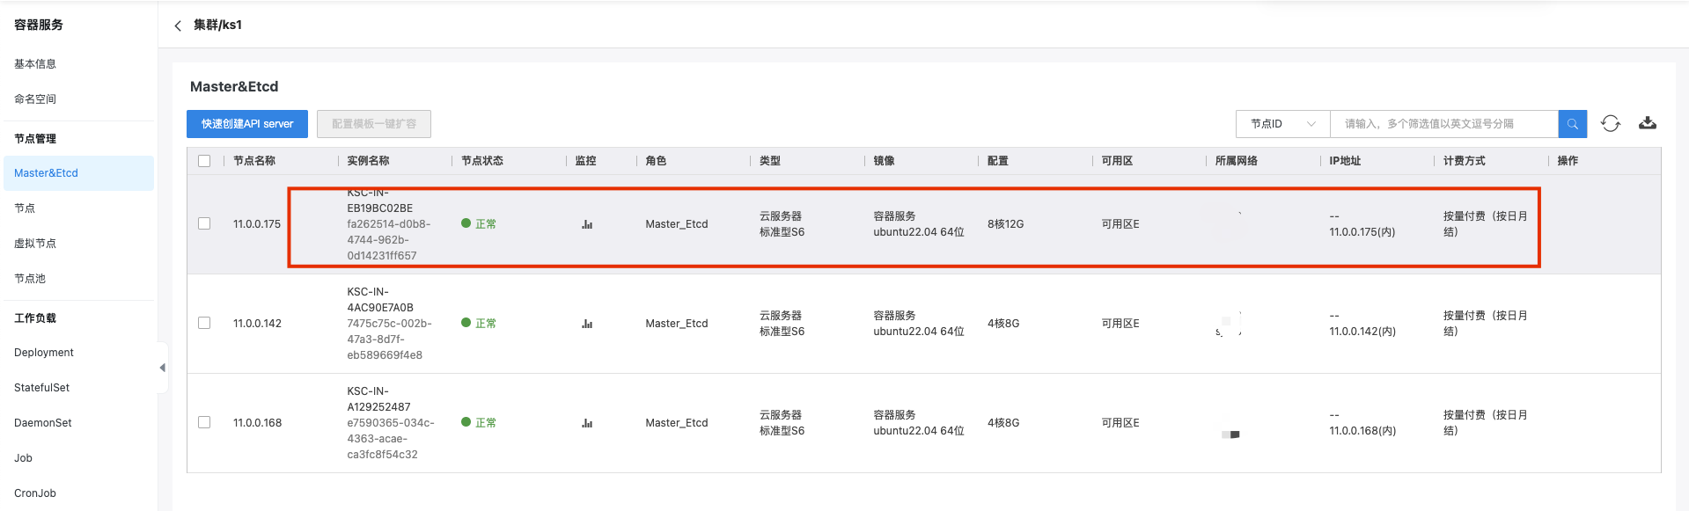Open monitoring chart for node 11.0.0.175

tap(587, 224)
